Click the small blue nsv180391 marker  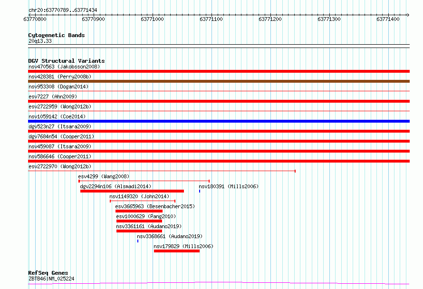(x=200, y=191)
